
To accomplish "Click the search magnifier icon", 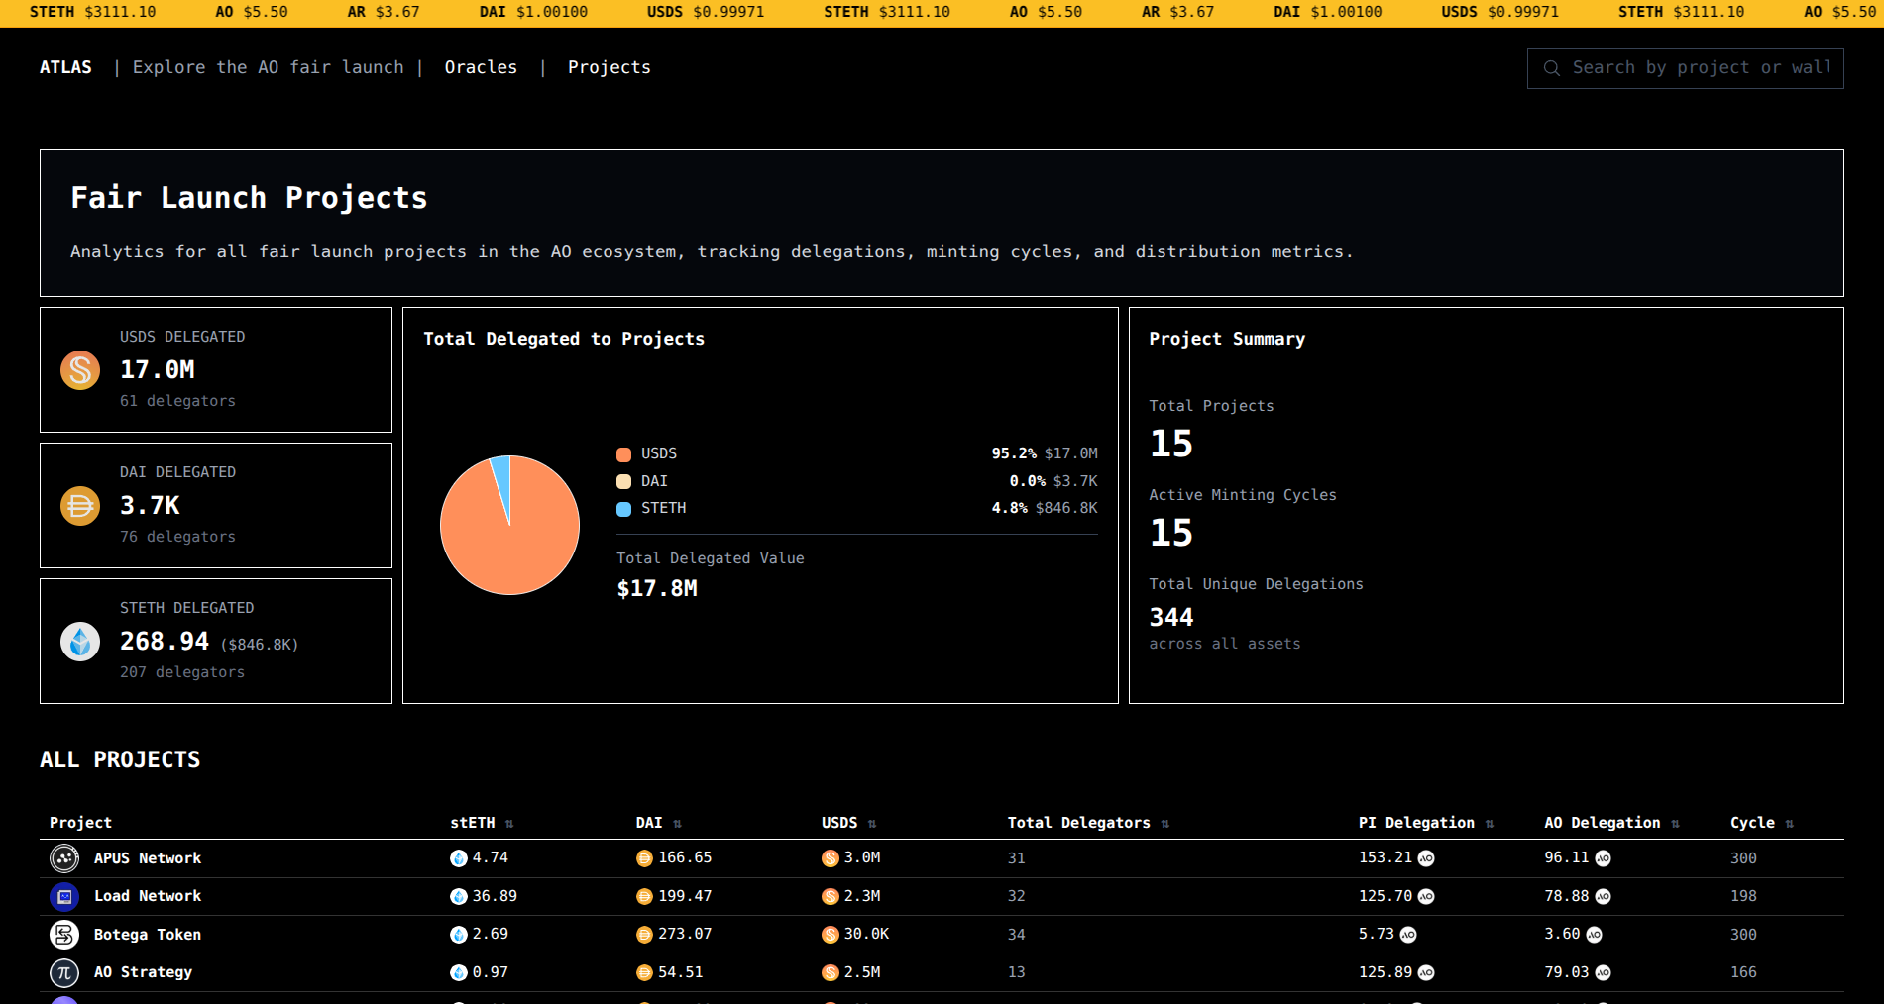I will tap(1552, 68).
